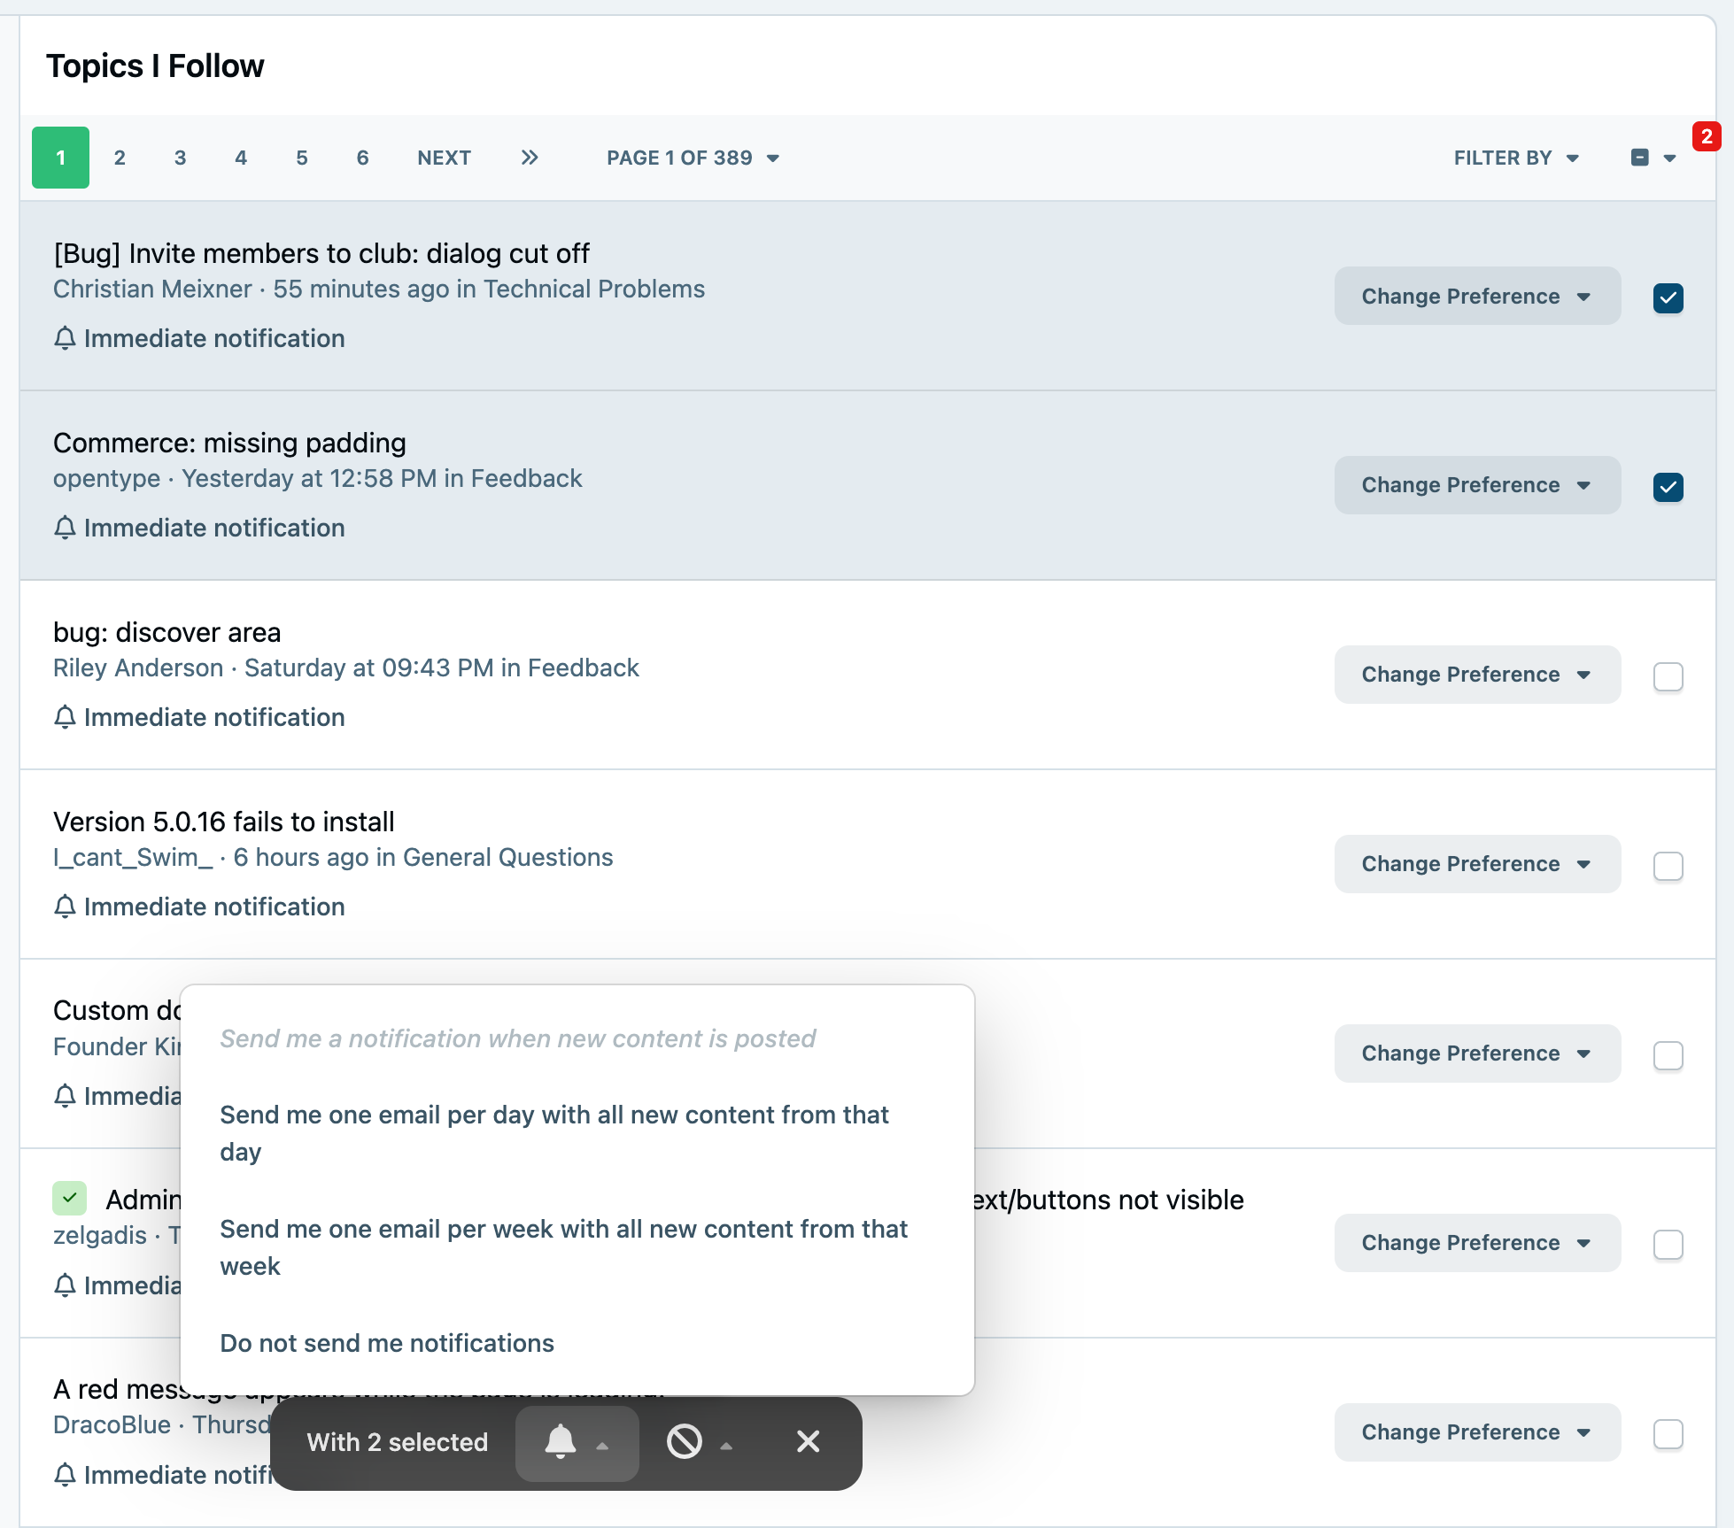Check the 'Version 5.0.16 fails to install' checkbox

point(1668,866)
